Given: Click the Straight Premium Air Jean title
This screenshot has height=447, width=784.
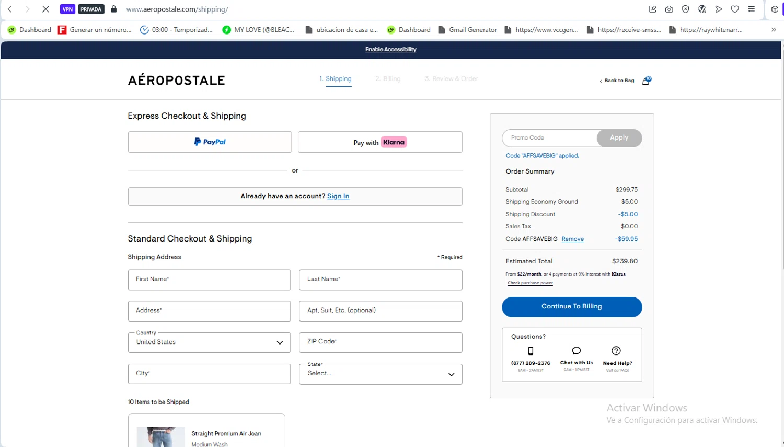Looking at the screenshot, I should [226, 433].
